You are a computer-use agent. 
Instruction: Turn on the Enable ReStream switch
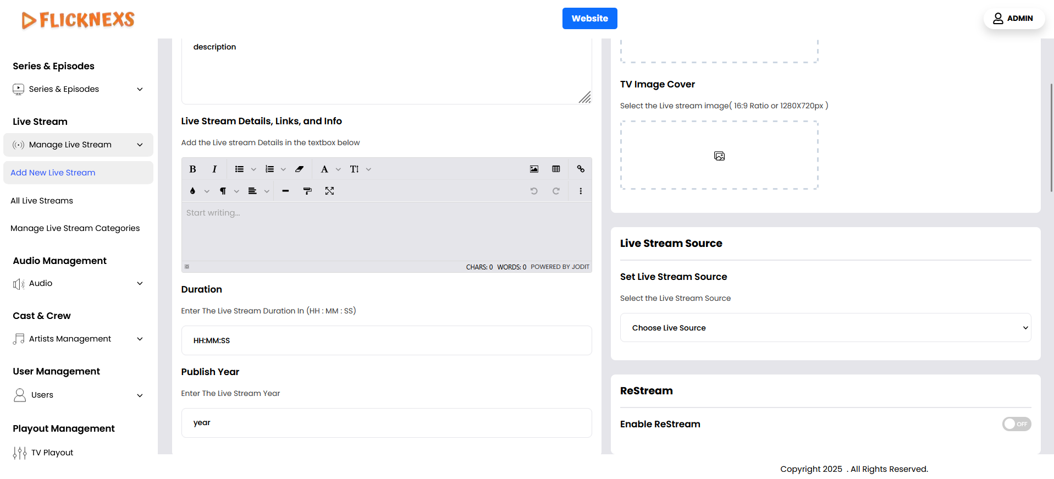click(x=1016, y=424)
